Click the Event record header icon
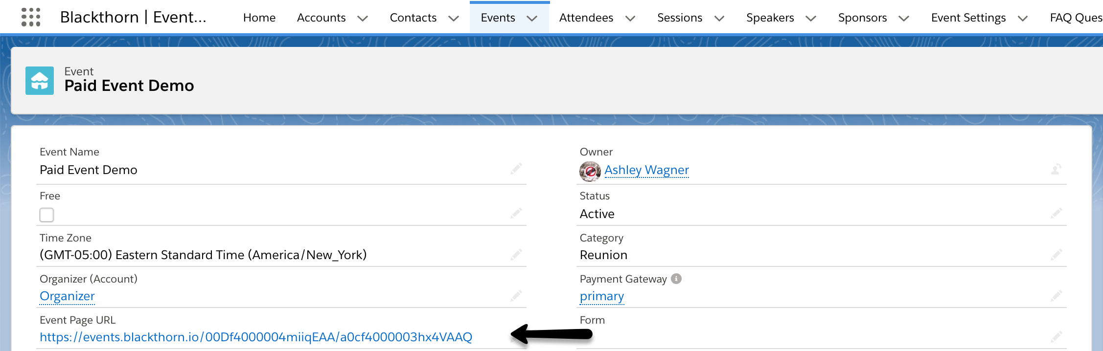The image size is (1103, 351). [40, 81]
